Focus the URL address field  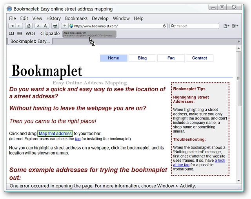click(118, 26)
